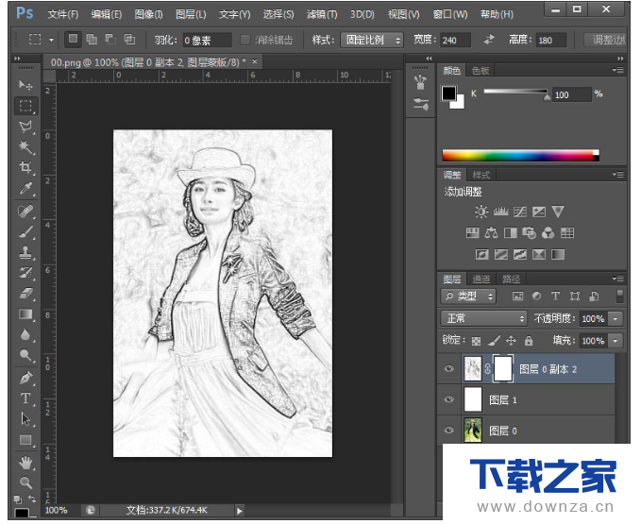
Task: Select the Eraser tool
Action: click(25, 293)
